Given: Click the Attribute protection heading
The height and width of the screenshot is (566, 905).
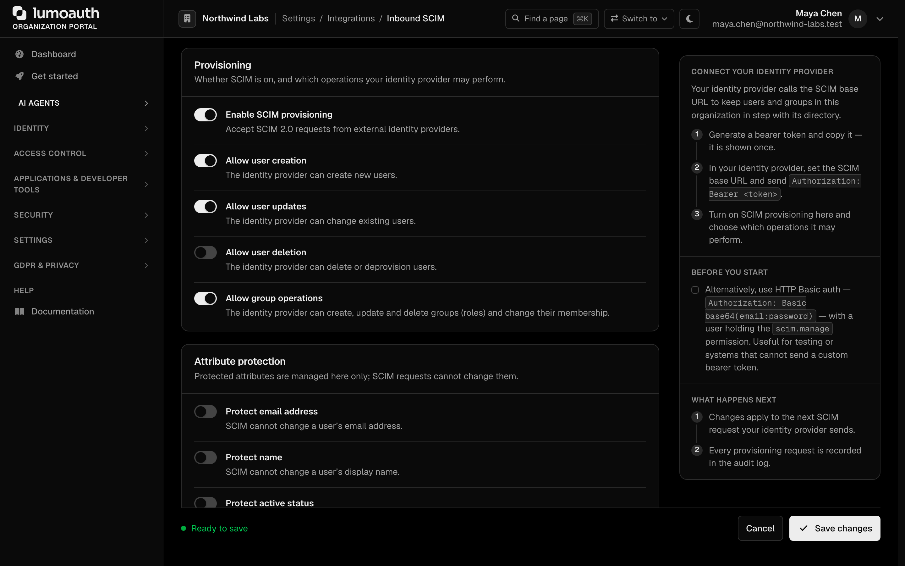Looking at the screenshot, I should tap(240, 361).
